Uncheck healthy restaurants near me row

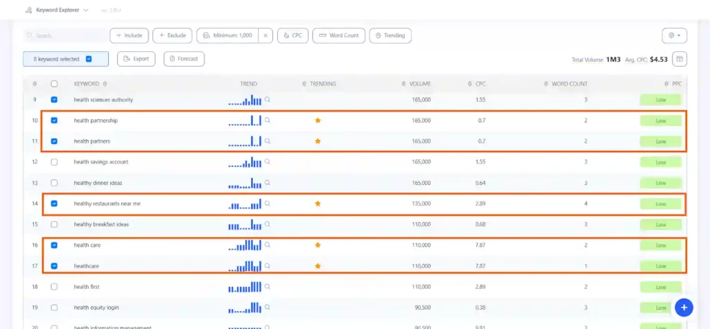coord(54,204)
